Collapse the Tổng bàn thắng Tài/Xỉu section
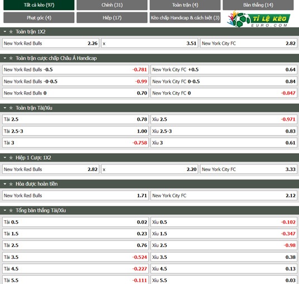Viewport: 299px width, 284px height. tap(5, 210)
